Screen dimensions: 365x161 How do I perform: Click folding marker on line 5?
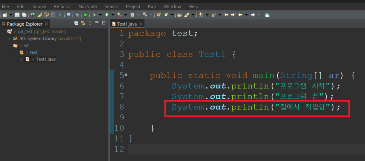coord(126,75)
